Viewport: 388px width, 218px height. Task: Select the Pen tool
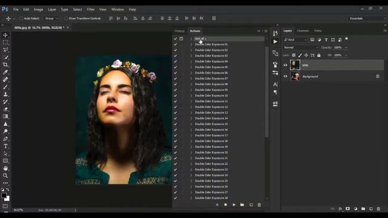(x=5, y=139)
